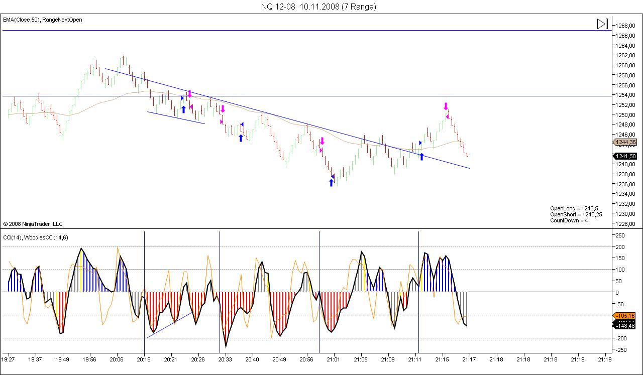643x375 pixels.
Task: Select the short blue trendline in the CCI panel
Action: tap(170, 325)
